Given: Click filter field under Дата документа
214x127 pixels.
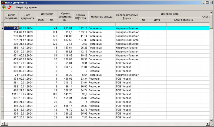Looking at the screenshot, I should click(27, 24).
